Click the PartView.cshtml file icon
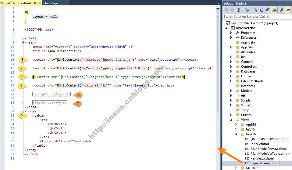This screenshot has width=292, height=170. click(x=247, y=158)
